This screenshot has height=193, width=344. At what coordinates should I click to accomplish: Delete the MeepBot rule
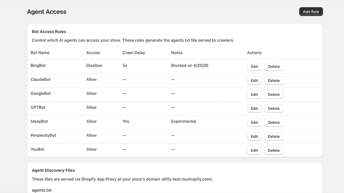273,123
